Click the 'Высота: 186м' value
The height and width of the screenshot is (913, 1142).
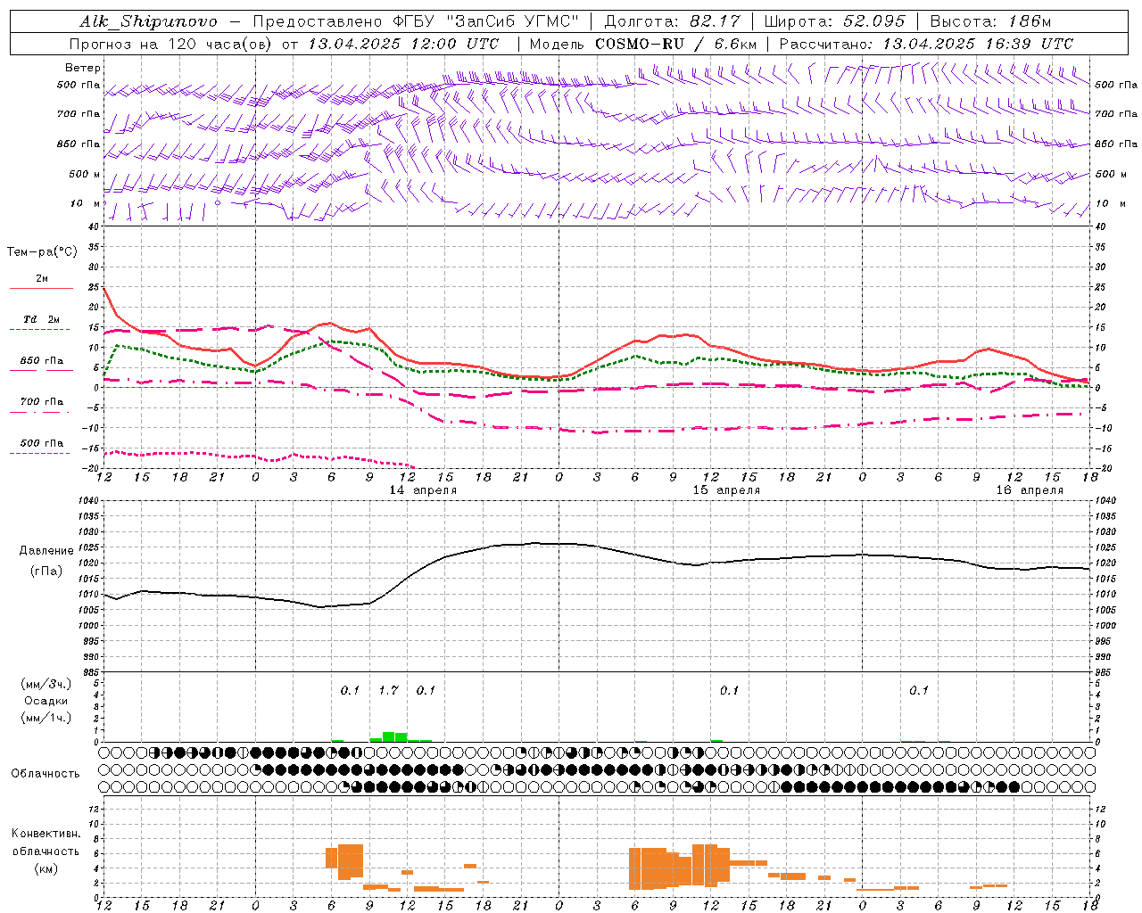point(990,21)
